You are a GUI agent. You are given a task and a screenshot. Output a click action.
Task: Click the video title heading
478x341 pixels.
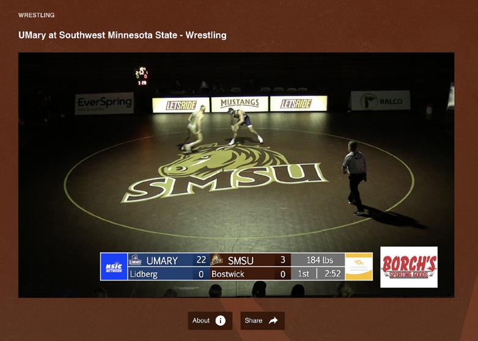click(122, 35)
